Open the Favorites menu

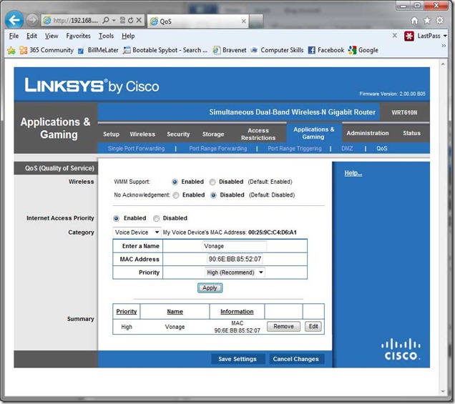coord(79,36)
